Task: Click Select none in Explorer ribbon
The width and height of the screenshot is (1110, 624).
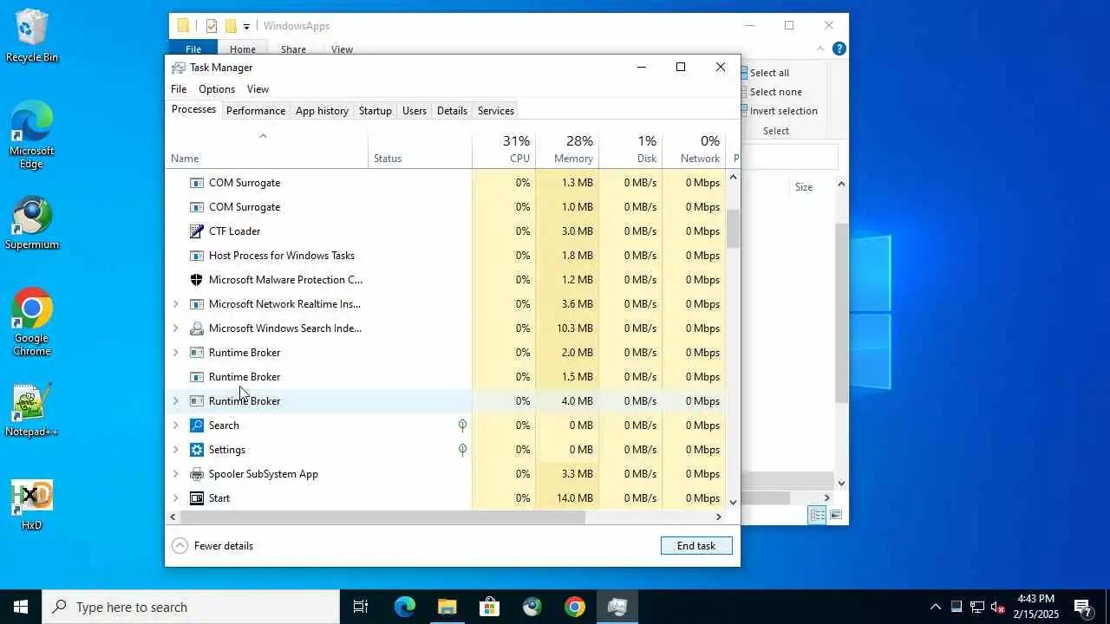Action: coord(771,92)
